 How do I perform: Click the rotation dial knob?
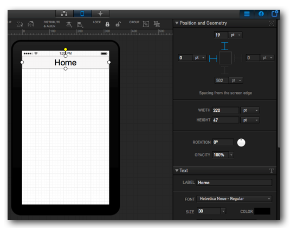241,143
